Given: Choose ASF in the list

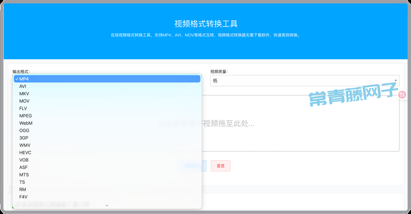Looking at the screenshot, I should click(x=24, y=167).
